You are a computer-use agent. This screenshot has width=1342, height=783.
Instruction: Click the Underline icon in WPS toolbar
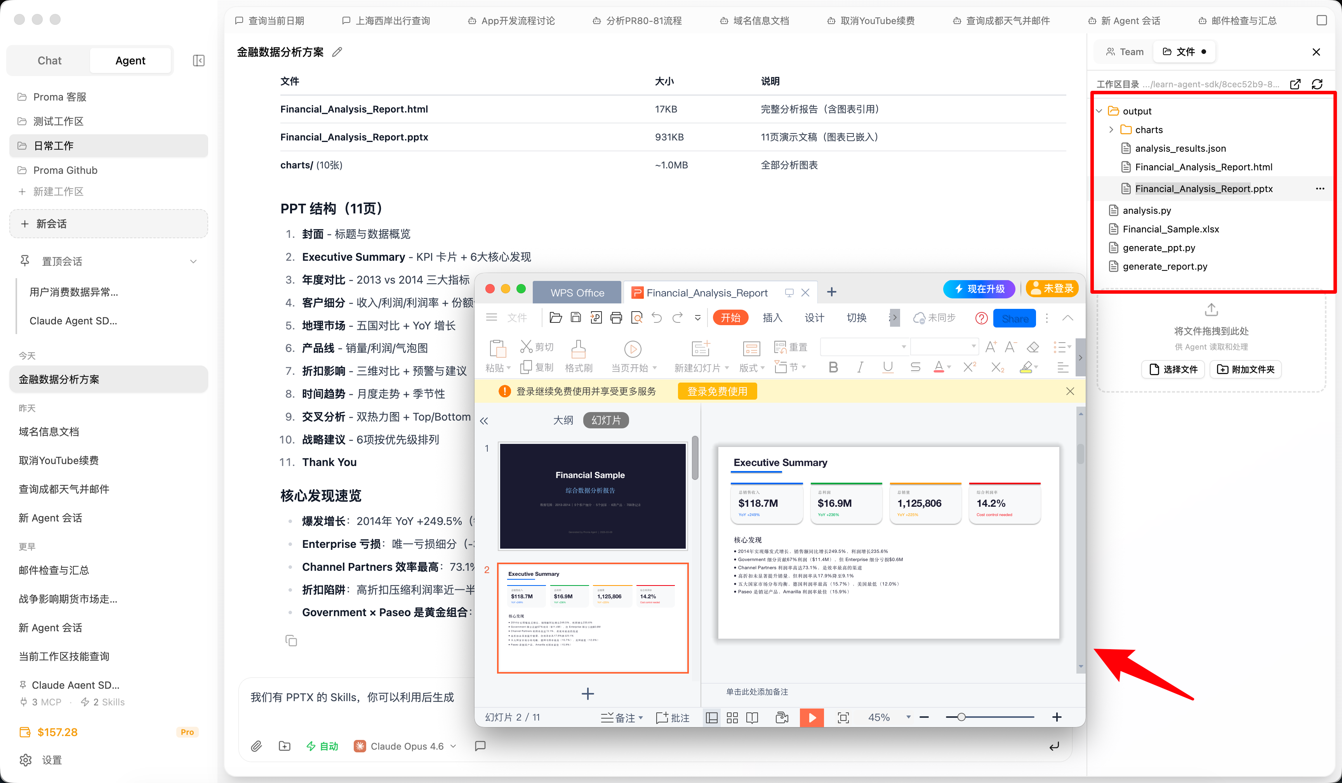[888, 367]
